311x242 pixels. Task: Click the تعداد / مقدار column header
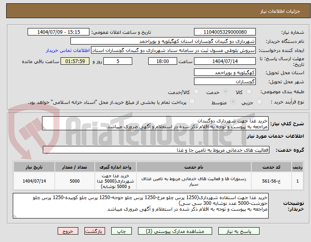click(x=75, y=167)
